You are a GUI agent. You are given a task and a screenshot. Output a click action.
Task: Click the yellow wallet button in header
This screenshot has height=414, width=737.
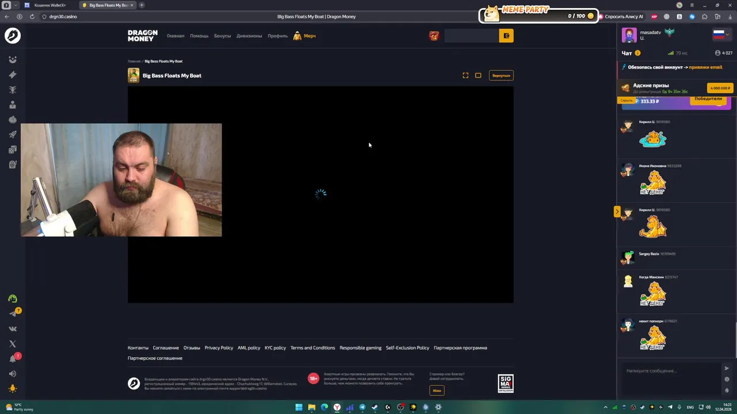(506, 36)
